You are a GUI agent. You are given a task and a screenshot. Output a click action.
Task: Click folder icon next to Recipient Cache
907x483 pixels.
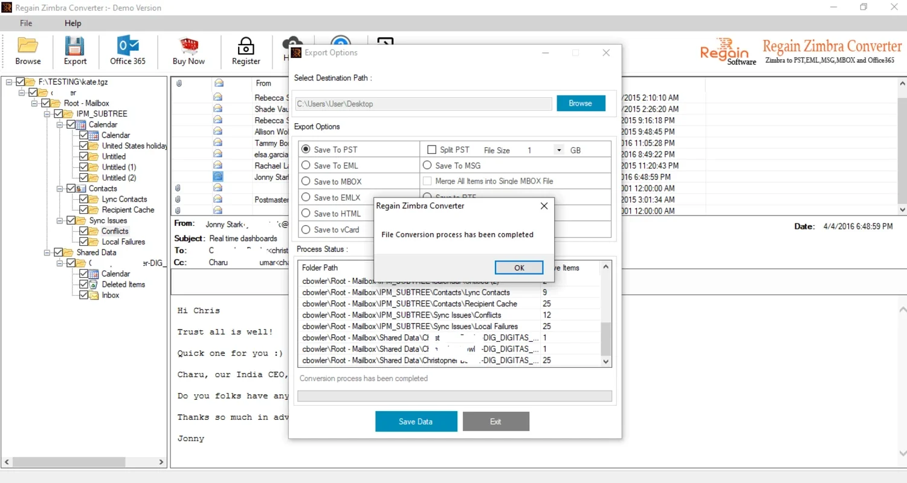94,210
